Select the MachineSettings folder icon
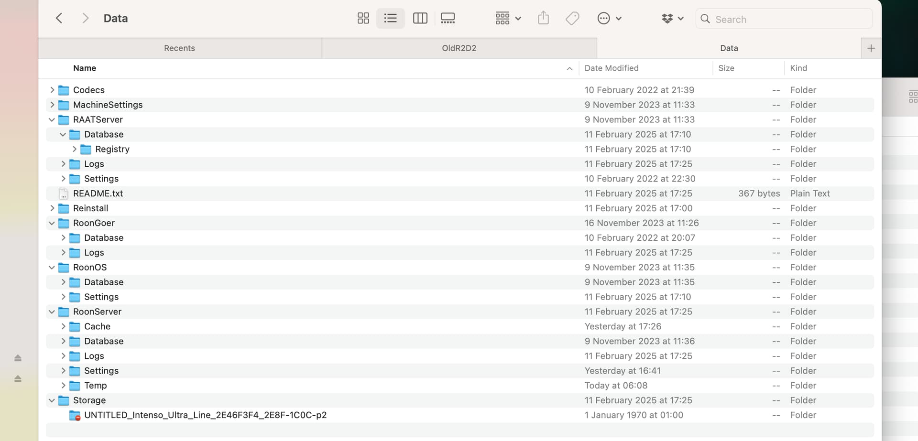 point(64,105)
